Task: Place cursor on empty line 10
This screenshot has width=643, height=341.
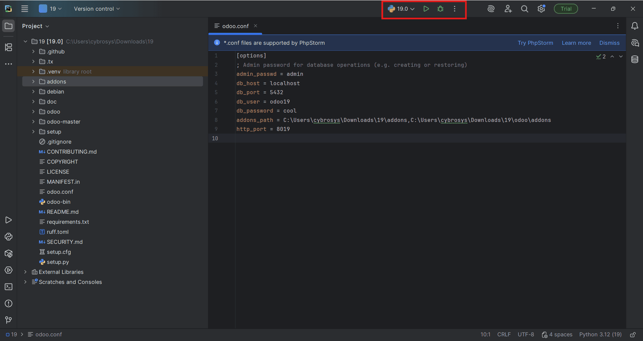Action: point(430,138)
